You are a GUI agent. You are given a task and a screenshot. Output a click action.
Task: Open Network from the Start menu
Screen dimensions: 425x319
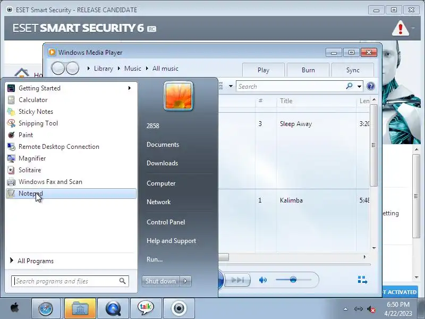[x=158, y=202]
